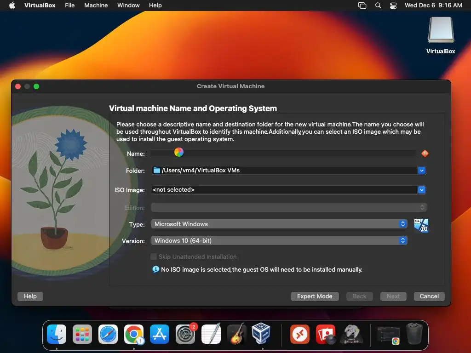Launch GarageBand from the dock
This screenshot has height=353, width=471.
tap(237, 334)
